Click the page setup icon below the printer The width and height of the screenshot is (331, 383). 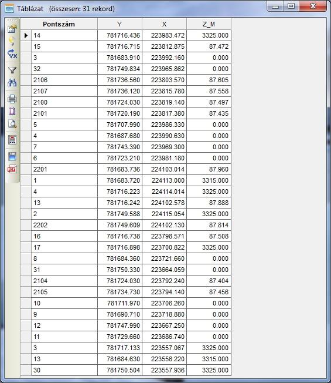click(x=12, y=111)
